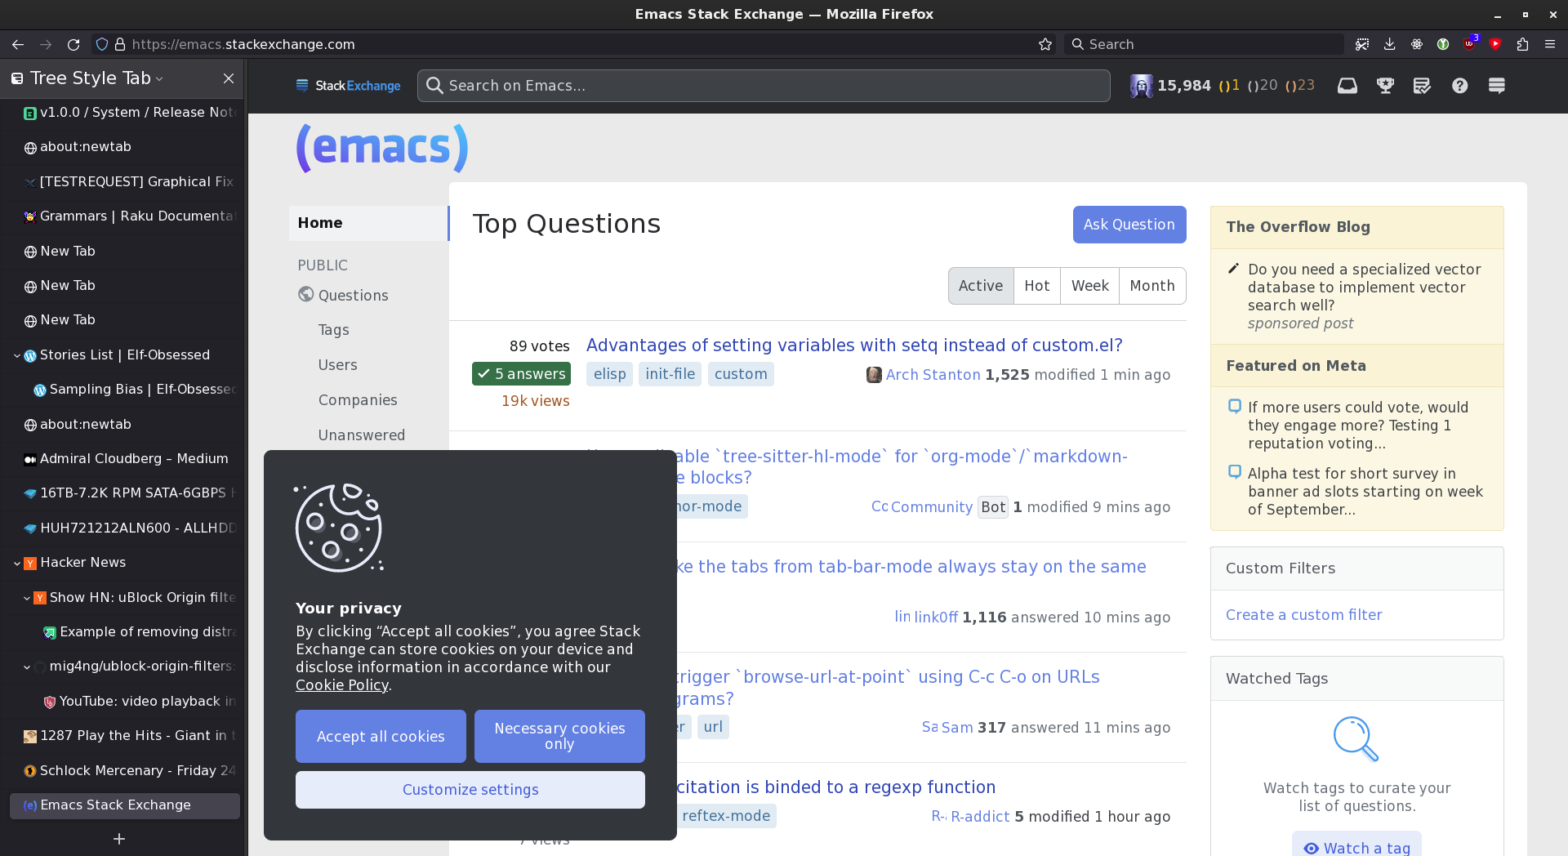Collapse the Hacker News tab tree
Screen dimensions: 1568x856
tap(17, 563)
